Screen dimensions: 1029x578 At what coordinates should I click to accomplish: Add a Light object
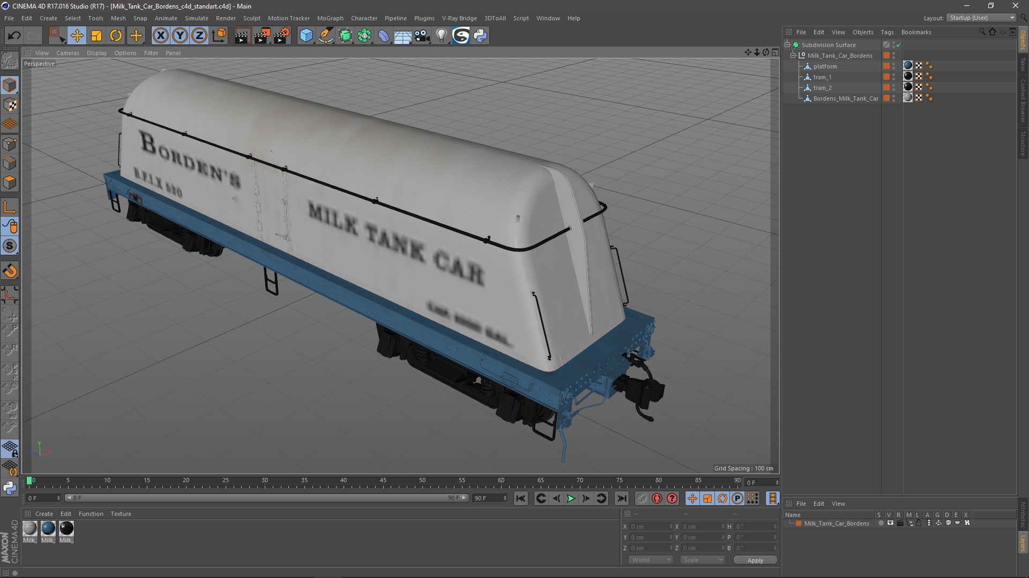pyautogui.click(x=442, y=35)
